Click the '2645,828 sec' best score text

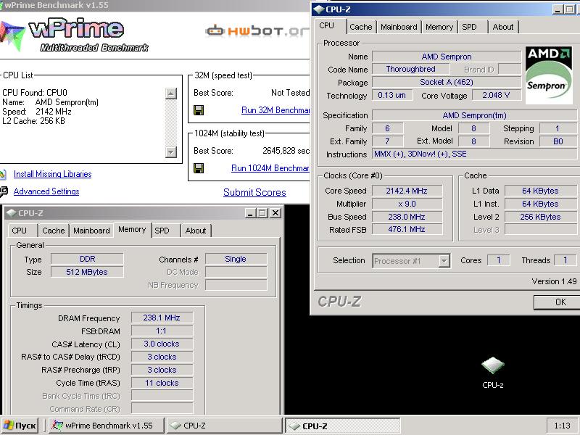286,151
